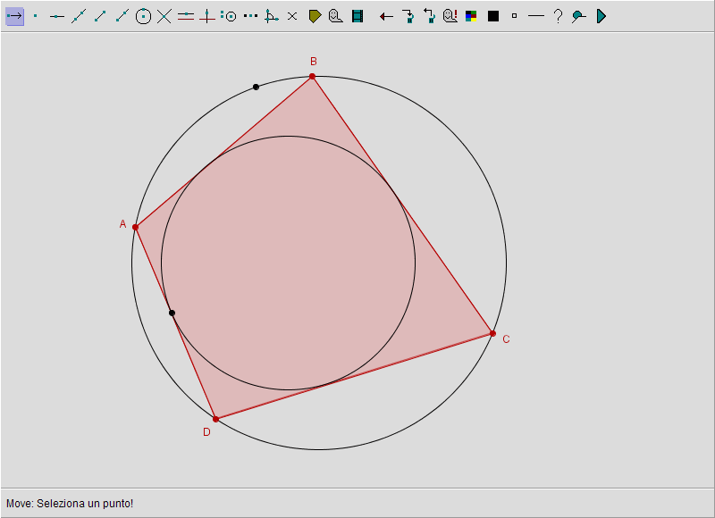Toggle the ghost icon with exclamation mark
The image size is (715, 518).
coord(450,16)
